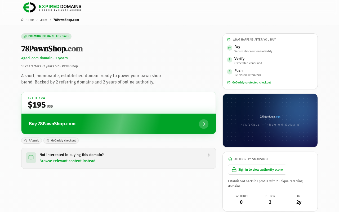Screen dimensions: 339x212
Task: Click the Afternic shield icon
Action: [26, 141]
